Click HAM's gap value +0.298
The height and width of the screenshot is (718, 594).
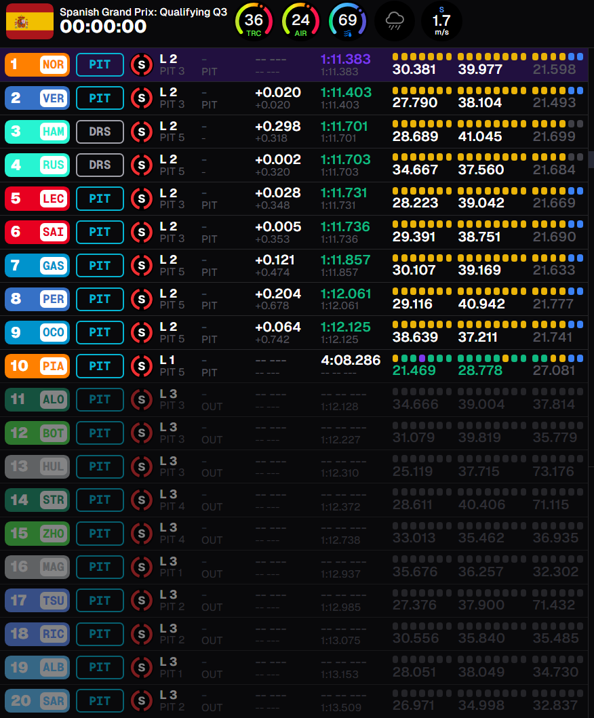[278, 126]
